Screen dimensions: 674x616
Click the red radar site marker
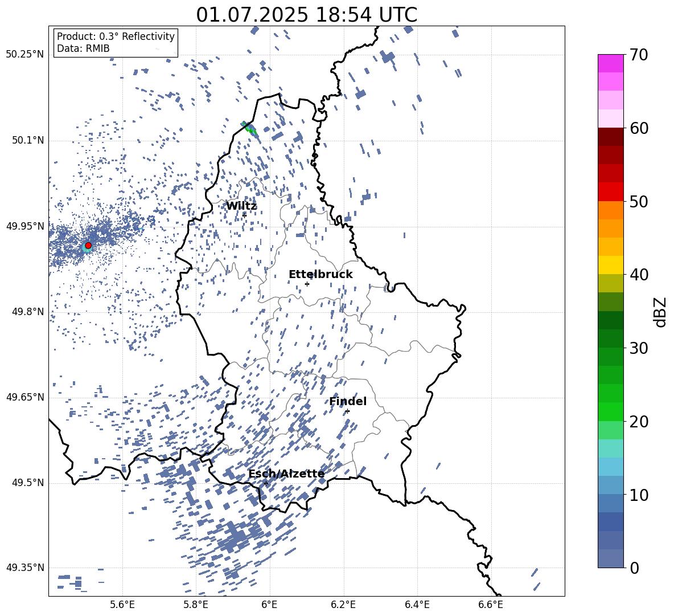(x=88, y=245)
